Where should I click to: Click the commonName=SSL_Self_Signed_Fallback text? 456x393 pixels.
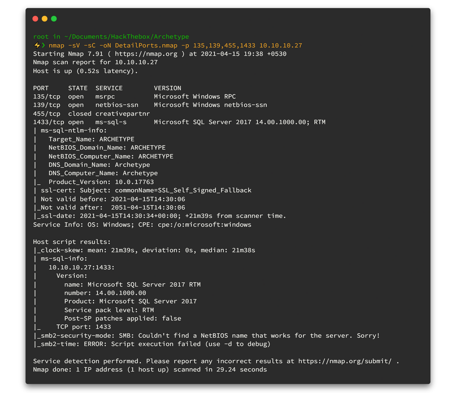[x=183, y=190]
